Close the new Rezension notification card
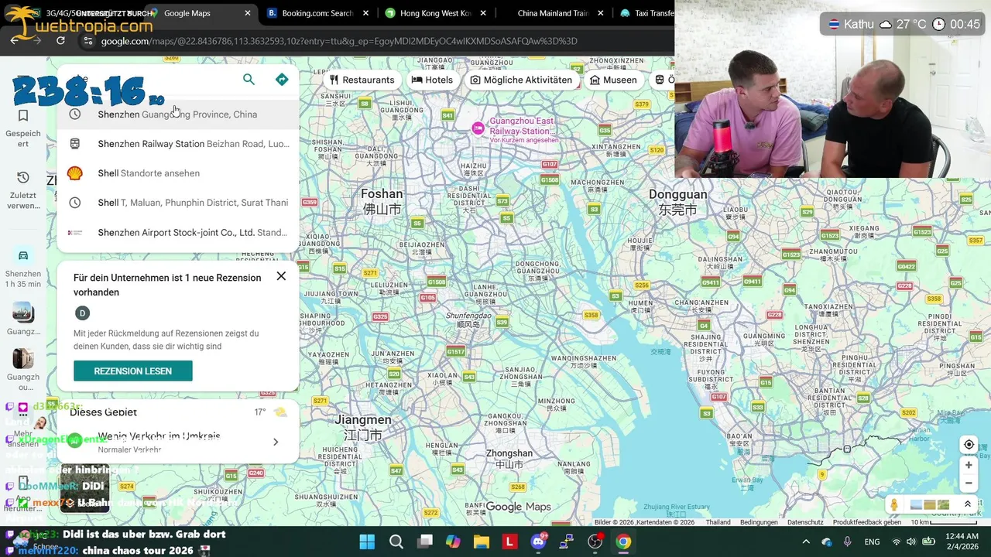 pyautogui.click(x=281, y=276)
